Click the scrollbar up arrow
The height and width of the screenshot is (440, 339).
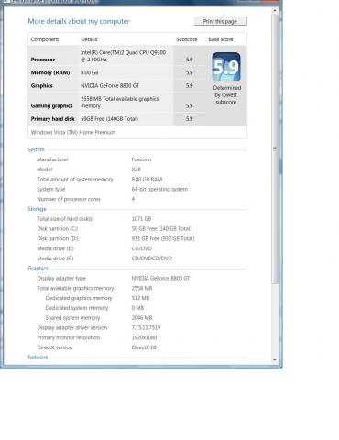pyautogui.click(x=275, y=10)
